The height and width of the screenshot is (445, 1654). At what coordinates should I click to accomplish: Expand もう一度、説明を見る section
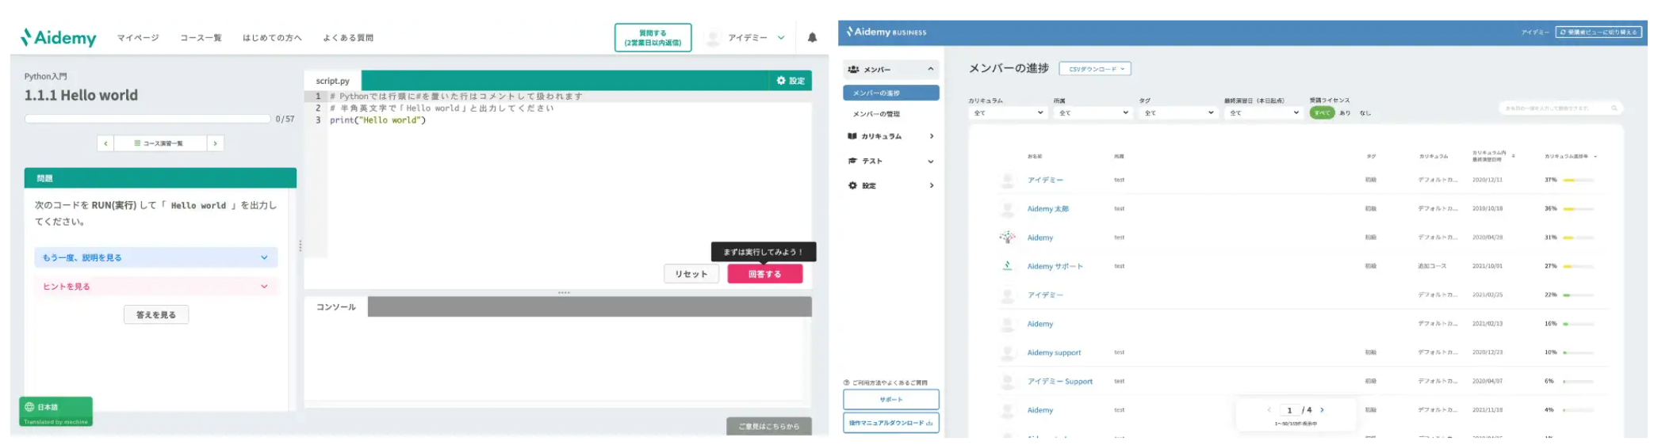156,257
